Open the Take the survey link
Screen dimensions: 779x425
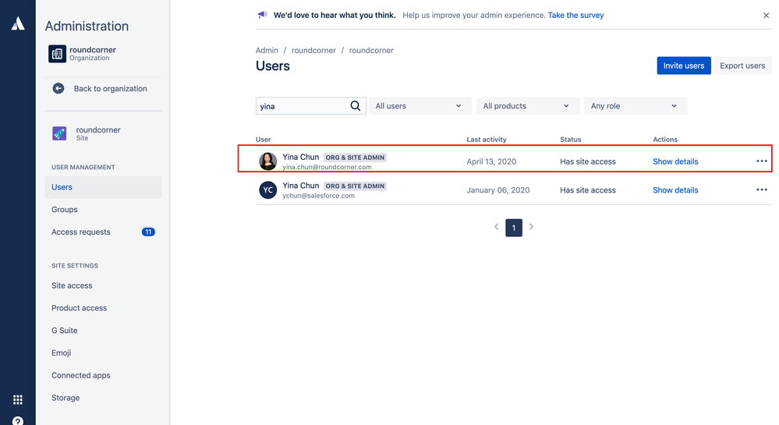click(x=575, y=15)
